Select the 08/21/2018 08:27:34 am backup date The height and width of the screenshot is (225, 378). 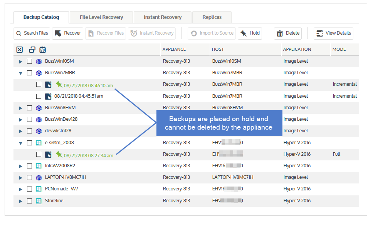click(x=89, y=156)
